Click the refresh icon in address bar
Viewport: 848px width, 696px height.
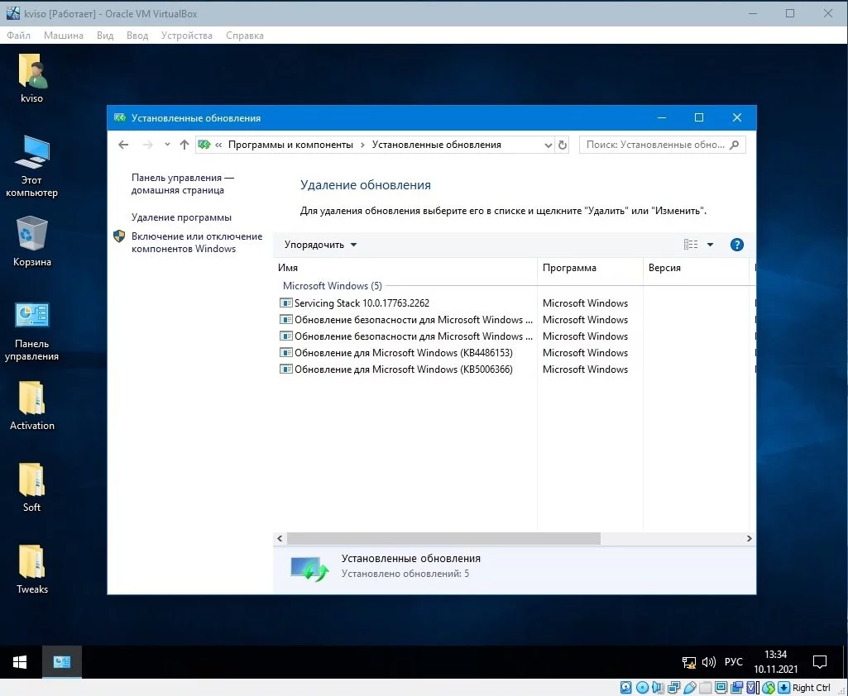(x=563, y=145)
